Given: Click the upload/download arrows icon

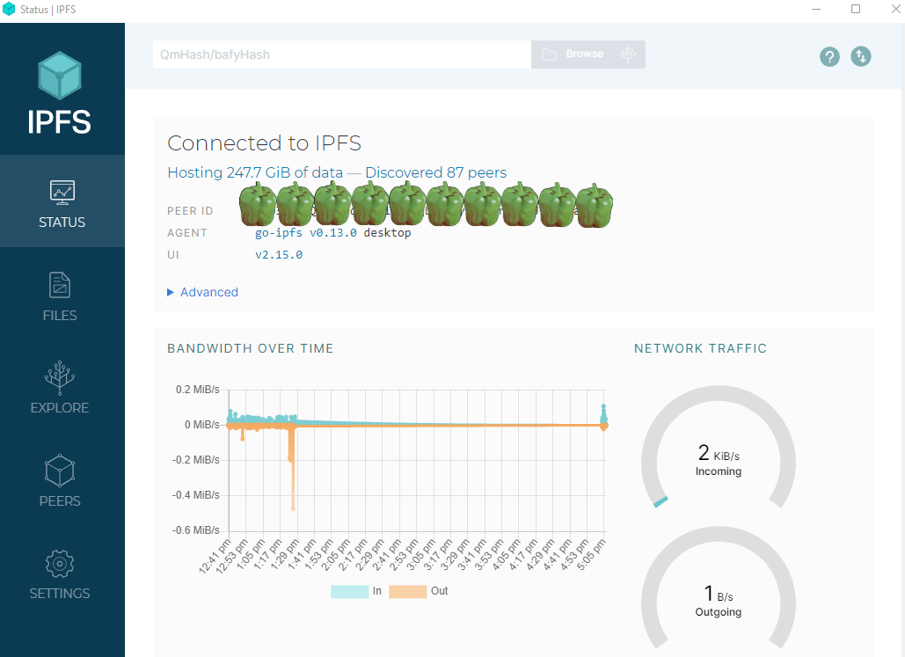Looking at the screenshot, I should click(x=860, y=56).
